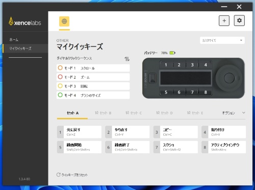Select モード 4 green ring color

coord(60,95)
